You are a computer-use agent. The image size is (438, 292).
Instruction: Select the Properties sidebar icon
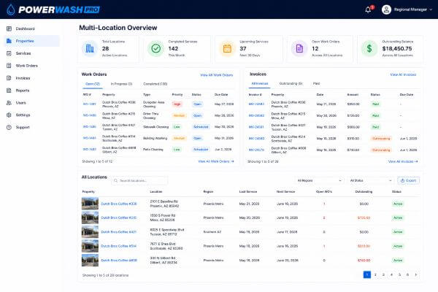9,41
